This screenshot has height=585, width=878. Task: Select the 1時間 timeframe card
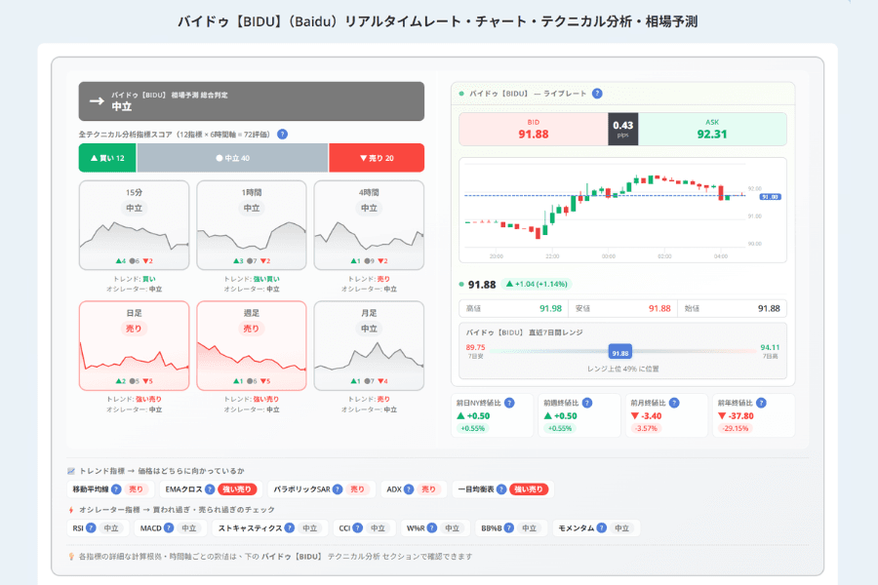pos(252,225)
